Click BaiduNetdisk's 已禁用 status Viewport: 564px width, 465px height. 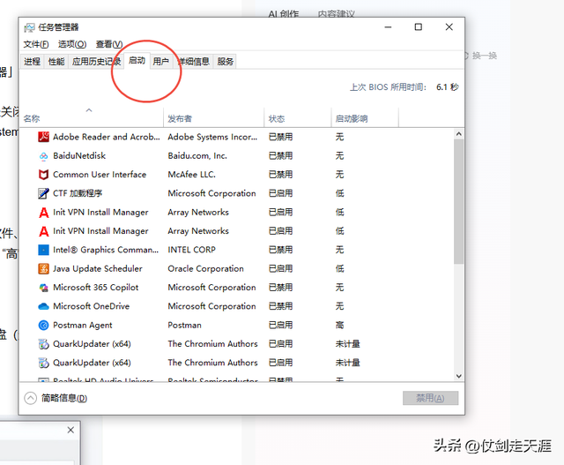click(x=280, y=156)
